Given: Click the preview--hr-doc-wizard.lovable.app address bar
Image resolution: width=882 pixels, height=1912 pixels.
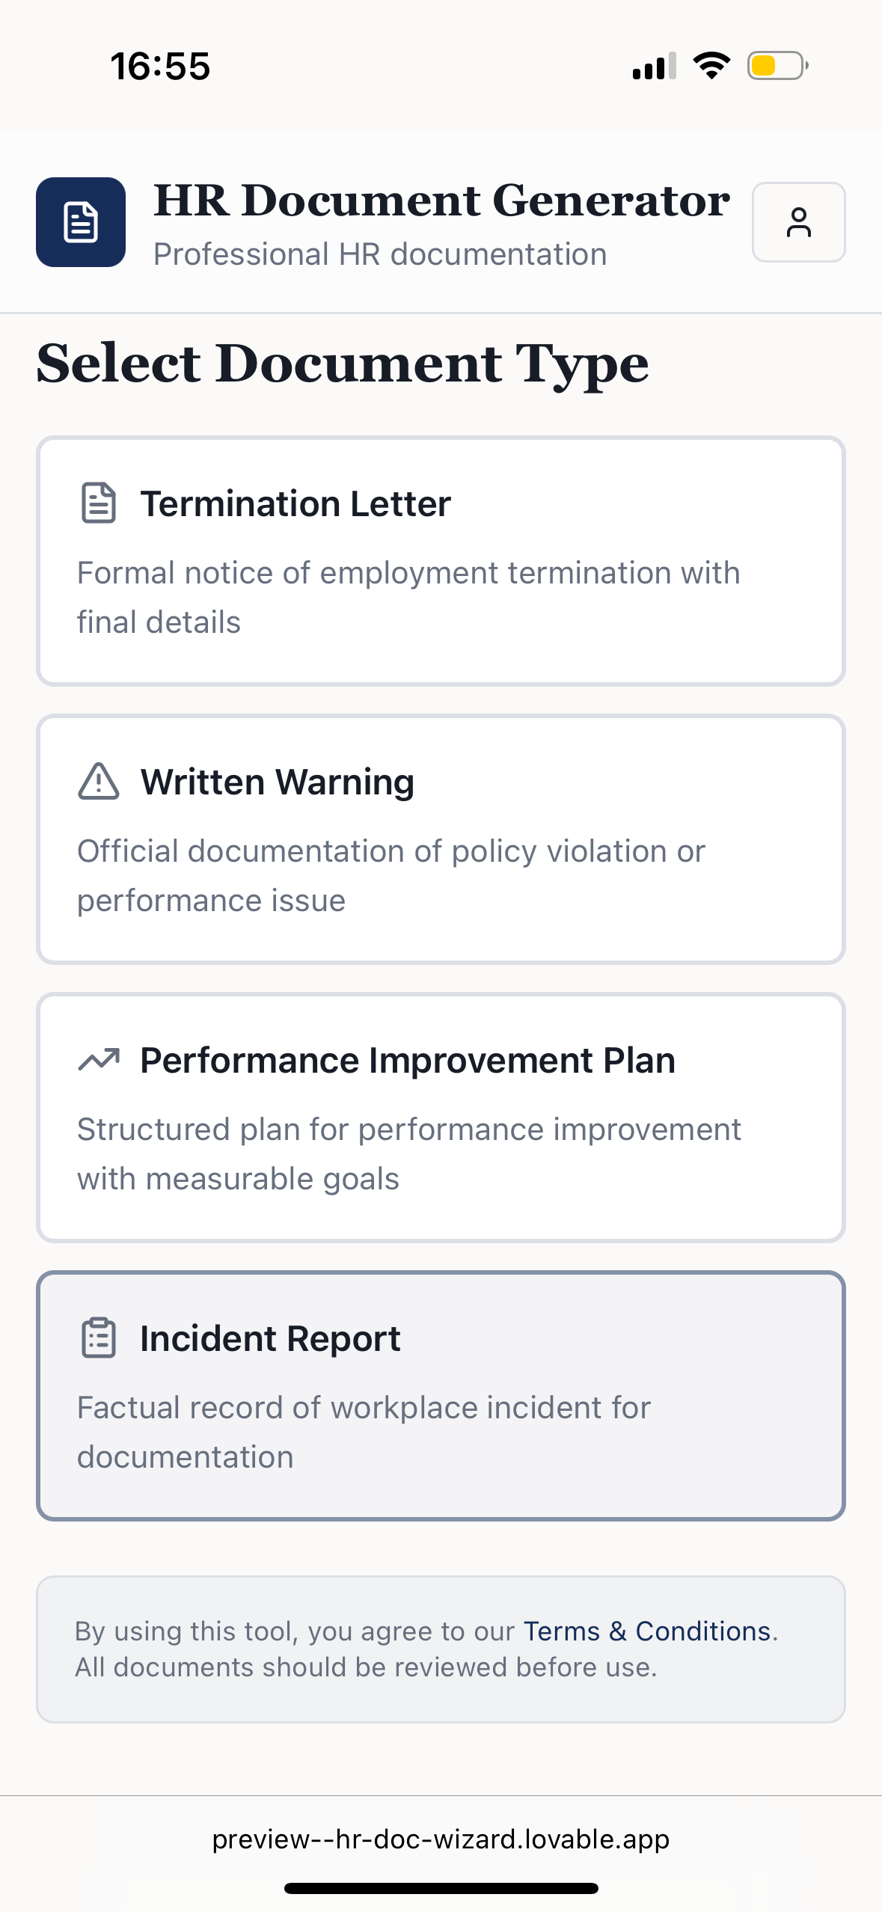Looking at the screenshot, I should (x=441, y=1839).
